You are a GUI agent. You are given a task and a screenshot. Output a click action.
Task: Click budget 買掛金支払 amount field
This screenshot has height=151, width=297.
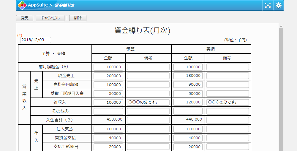point(108,138)
